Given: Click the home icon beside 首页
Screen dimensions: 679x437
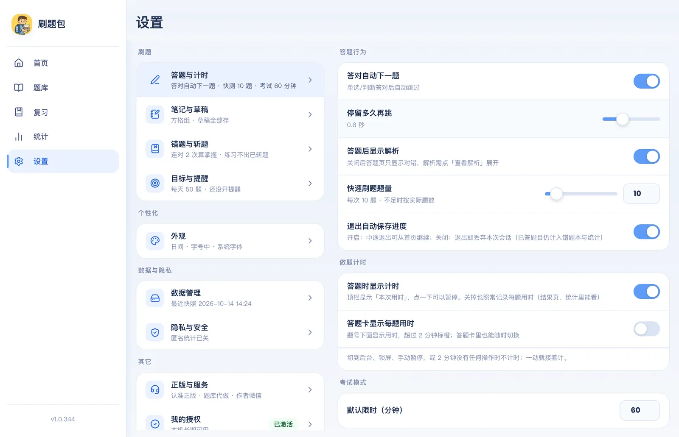Looking at the screenshot, I should (19, 63).
